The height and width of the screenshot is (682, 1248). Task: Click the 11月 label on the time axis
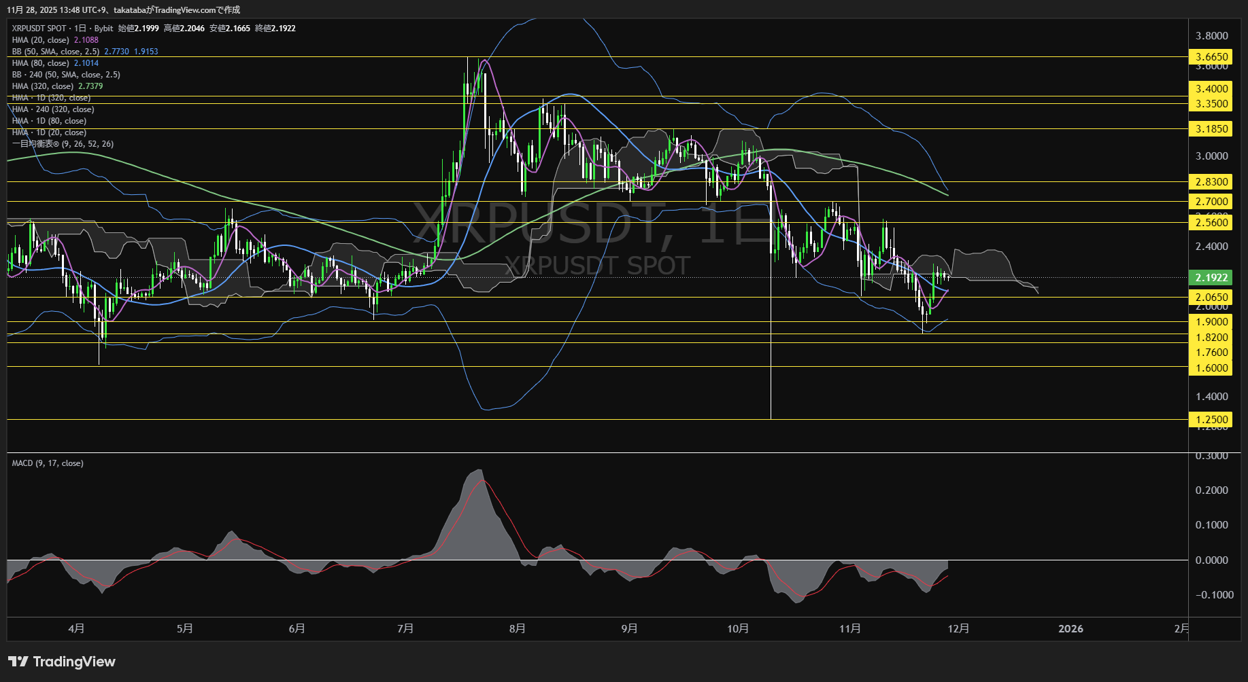point(851,628)
